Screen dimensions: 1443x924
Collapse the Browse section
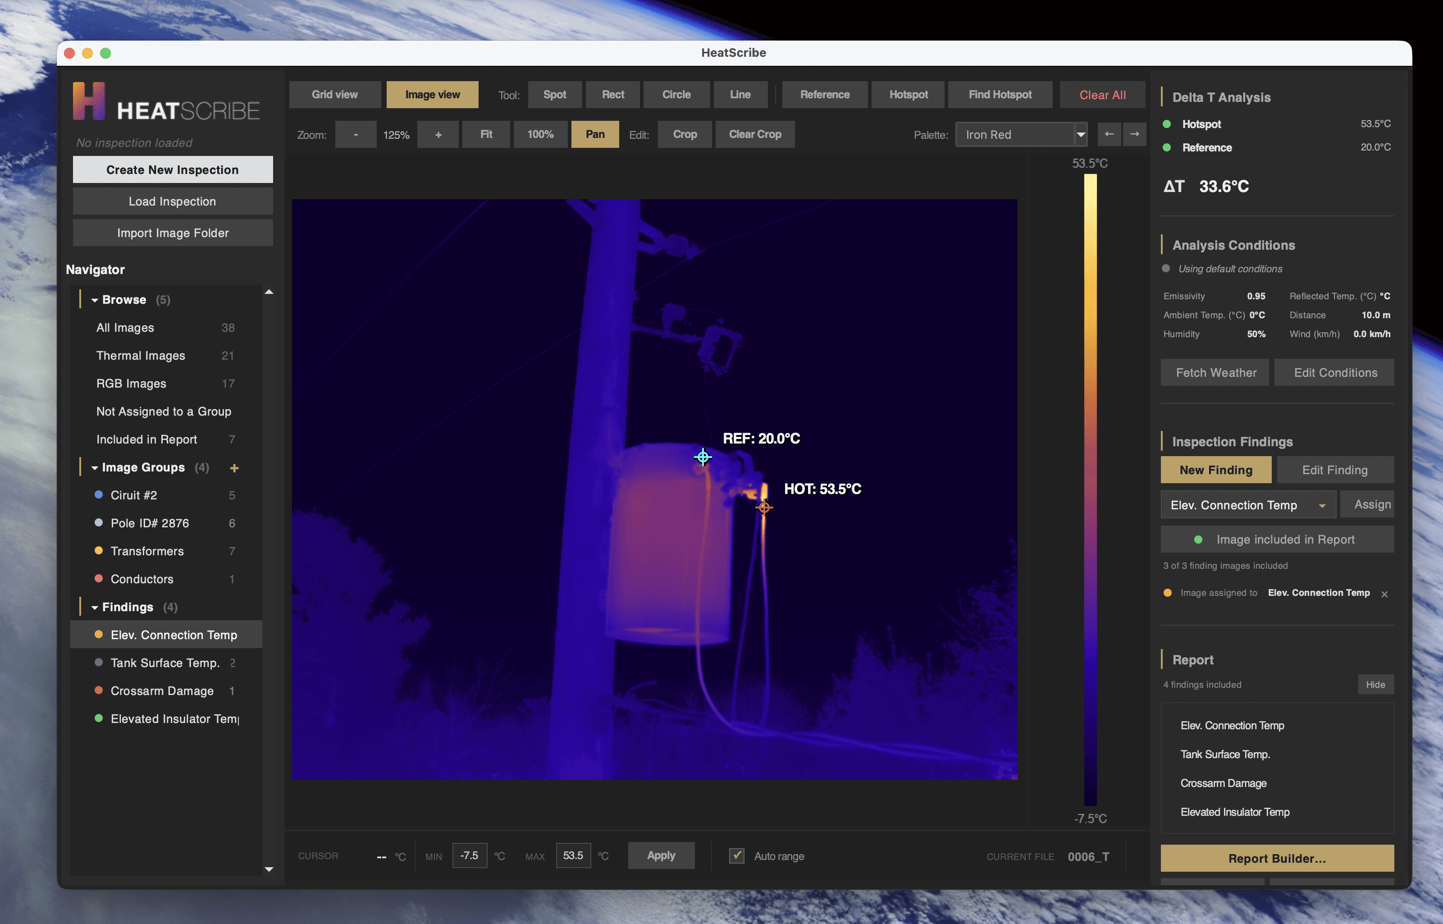[95, 300]
